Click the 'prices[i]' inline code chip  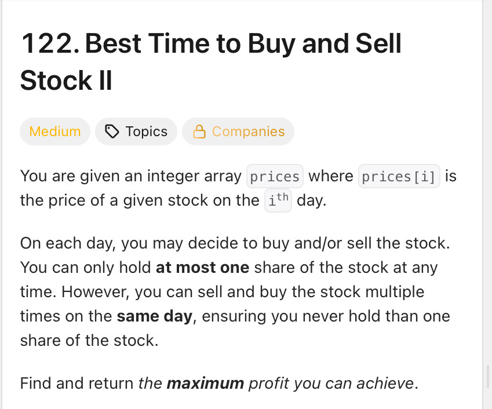tap(399, 176)
